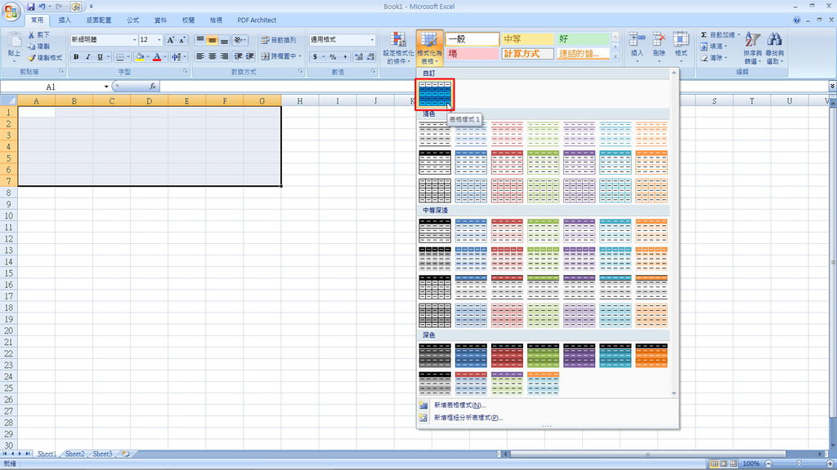The image size is (837, 470).
Task: Expand the AutoSum (自動加總) dropdown
Action: 739,34
